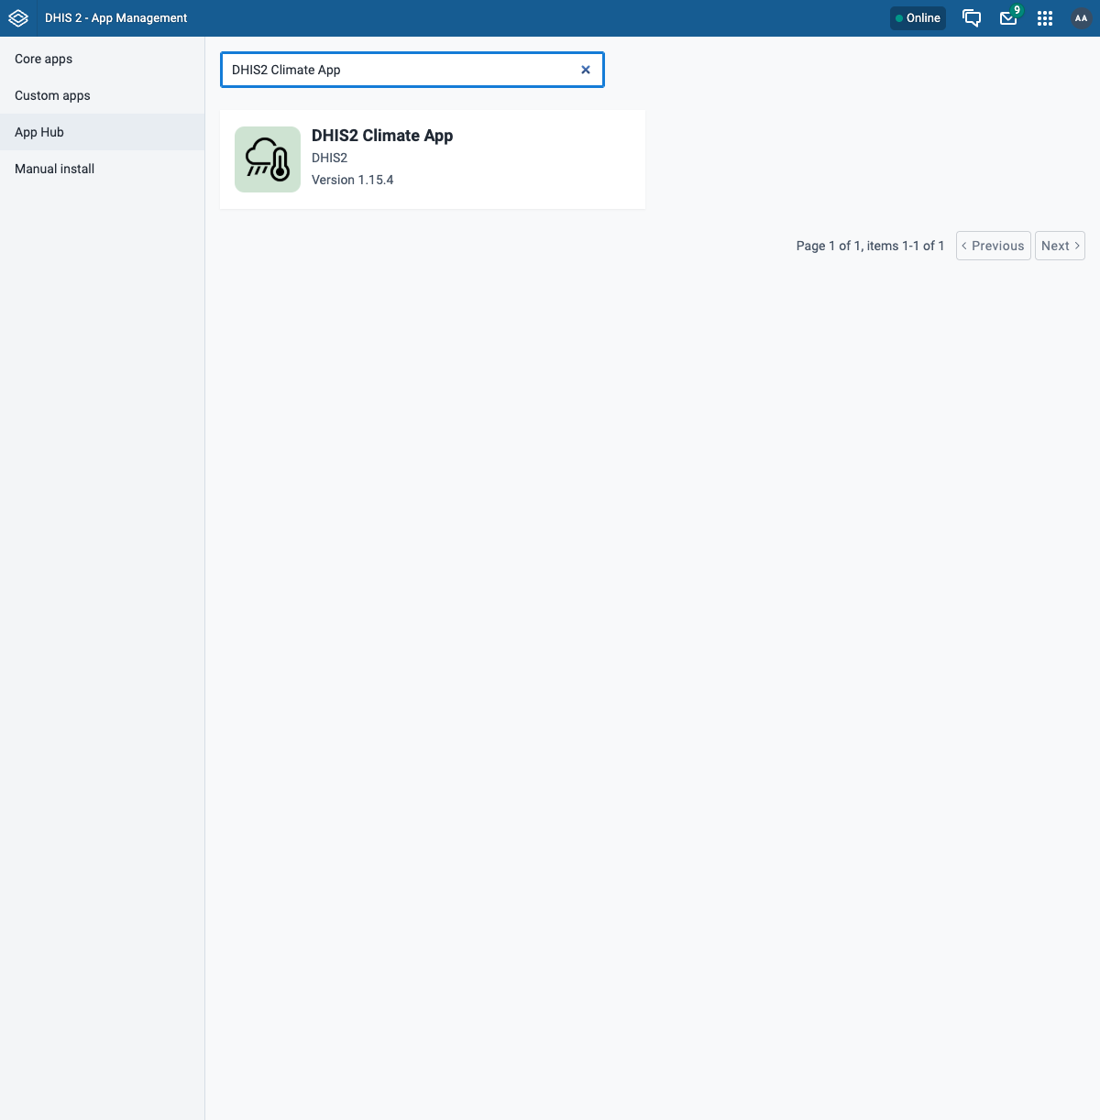The width and height of the screenshot is (1100, 1120).
Task: Open messages envelope icon with badge
Action: click(1008, 18)
